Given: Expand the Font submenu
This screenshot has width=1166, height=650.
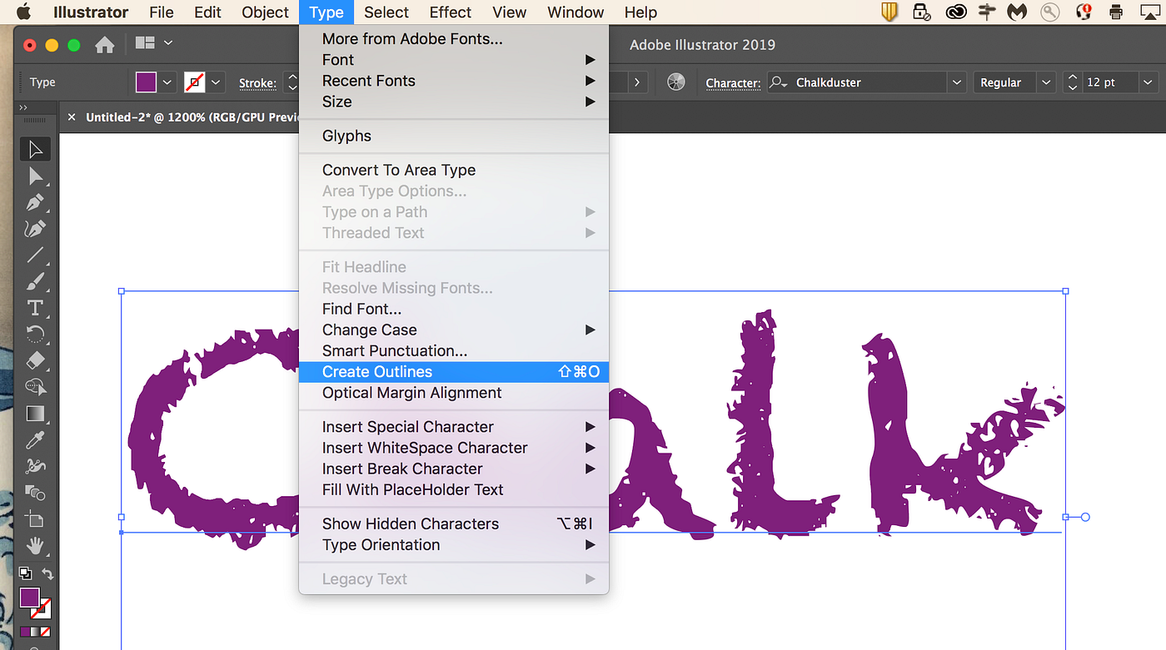Looking at the screenshot, I should point(454,60).
